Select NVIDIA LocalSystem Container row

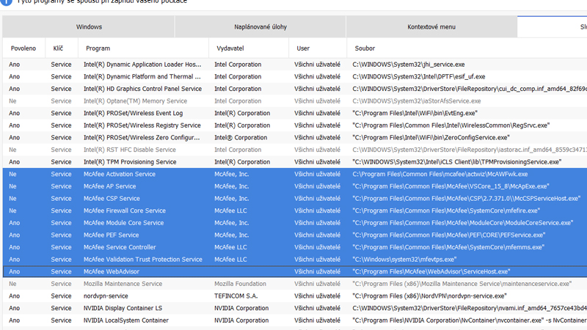pyautogui.click(x=295, y=320)
